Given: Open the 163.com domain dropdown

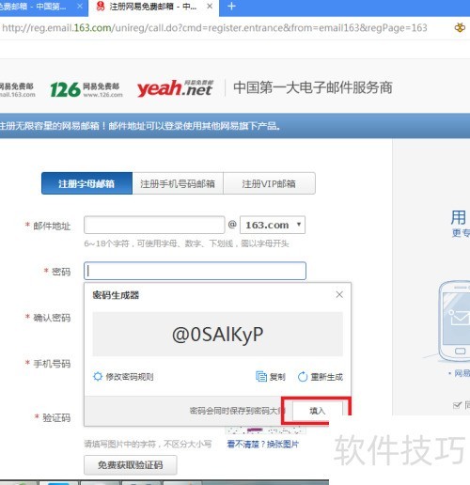Looking at the screenshot, I should (273, 225).
